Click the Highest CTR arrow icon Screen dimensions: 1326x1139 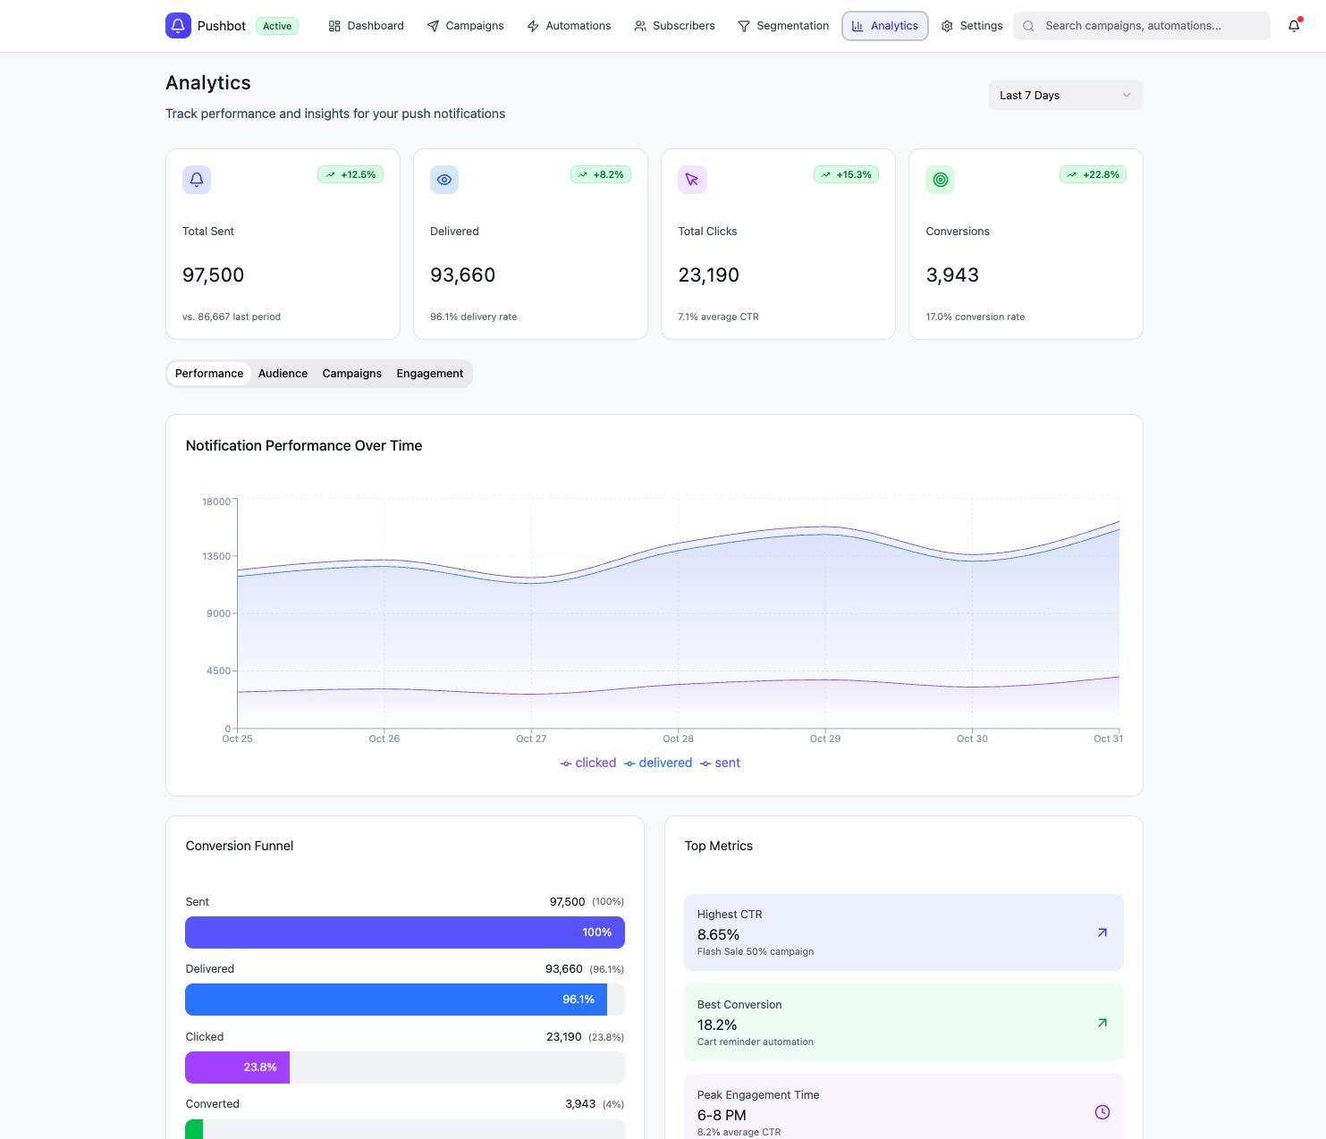[x=1102, y=932]
